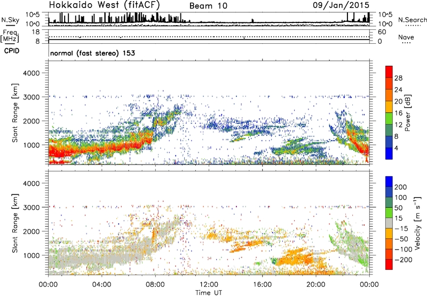This screenshot has height=296, width=427.
Task: Click the 20 label on Power colorbar
Action: [398, 102]
